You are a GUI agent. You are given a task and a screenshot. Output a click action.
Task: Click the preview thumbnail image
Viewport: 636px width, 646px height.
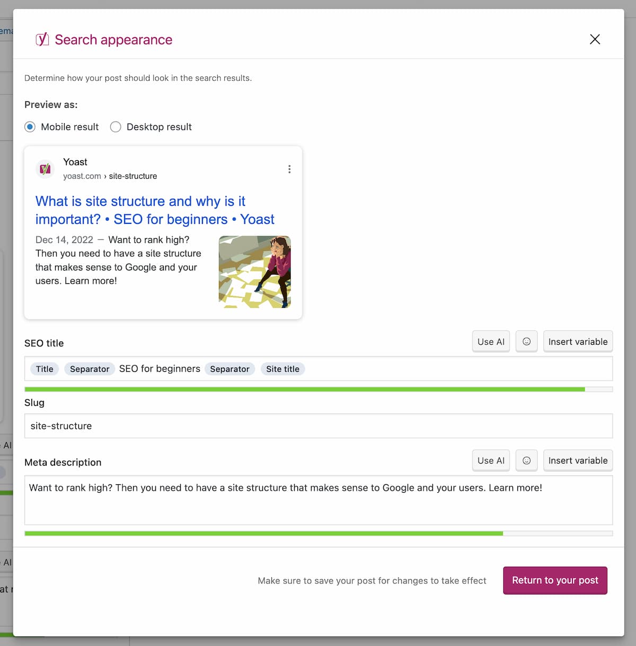coord(255,272)
